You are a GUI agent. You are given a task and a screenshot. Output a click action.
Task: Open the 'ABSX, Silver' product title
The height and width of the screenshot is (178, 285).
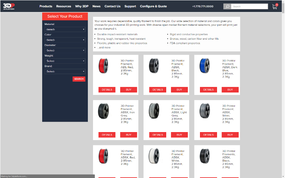pos(229,114)
